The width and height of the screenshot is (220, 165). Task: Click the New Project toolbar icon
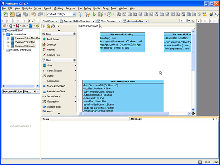pos(12,14)
